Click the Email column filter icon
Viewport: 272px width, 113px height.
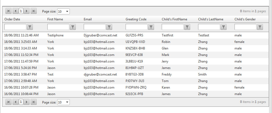point(109,27)
